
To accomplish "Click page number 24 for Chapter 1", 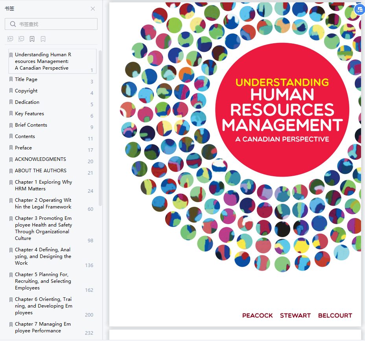I will [x=90, y=191].
